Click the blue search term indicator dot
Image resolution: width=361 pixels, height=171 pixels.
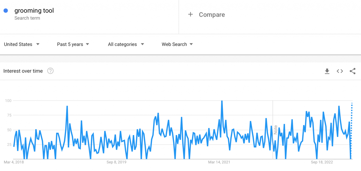[x=6, y=10]
